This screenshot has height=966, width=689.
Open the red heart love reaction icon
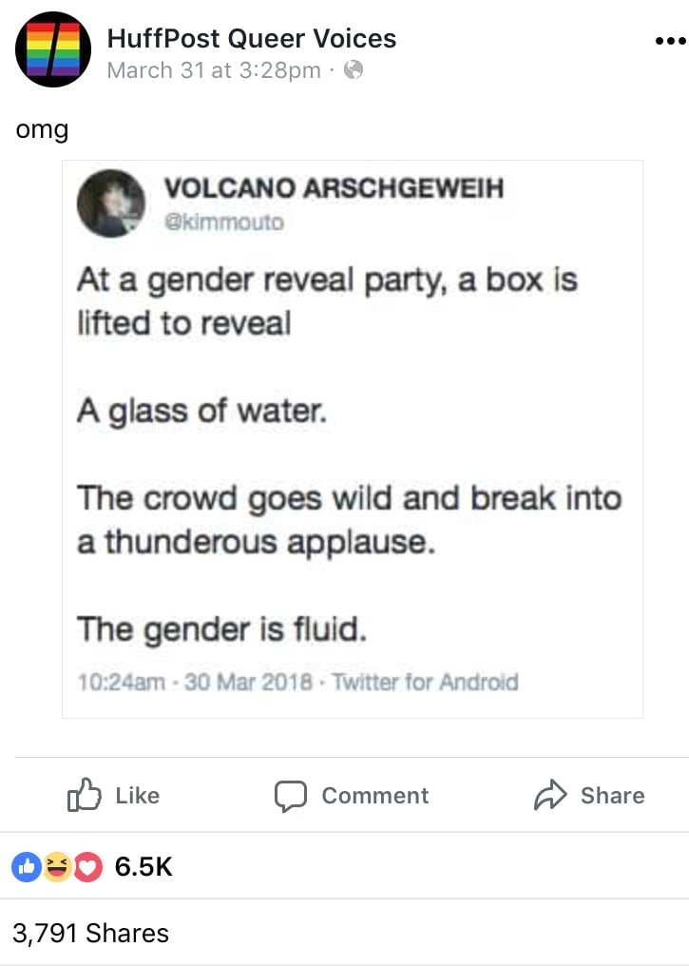tap(88, 867)
